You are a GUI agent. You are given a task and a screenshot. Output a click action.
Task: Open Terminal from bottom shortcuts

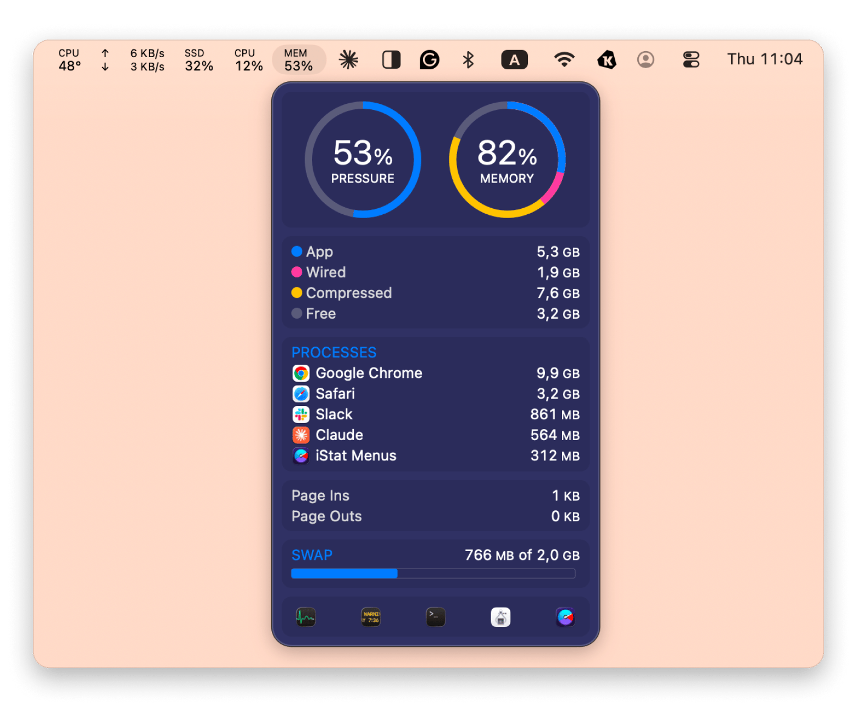click(436, 617)
